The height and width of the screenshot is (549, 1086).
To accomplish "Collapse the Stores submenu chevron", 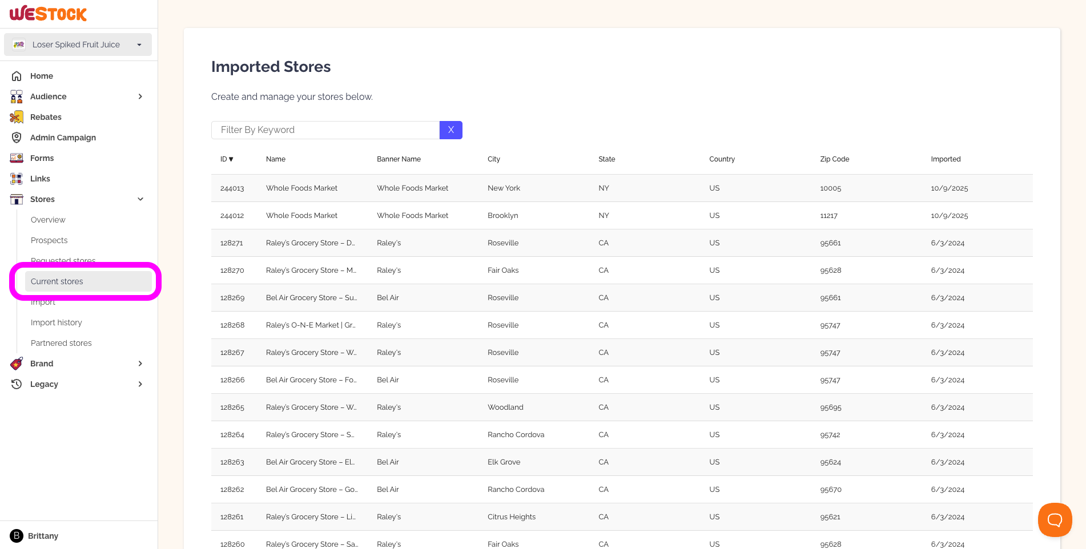I will [x=140, y=199].
